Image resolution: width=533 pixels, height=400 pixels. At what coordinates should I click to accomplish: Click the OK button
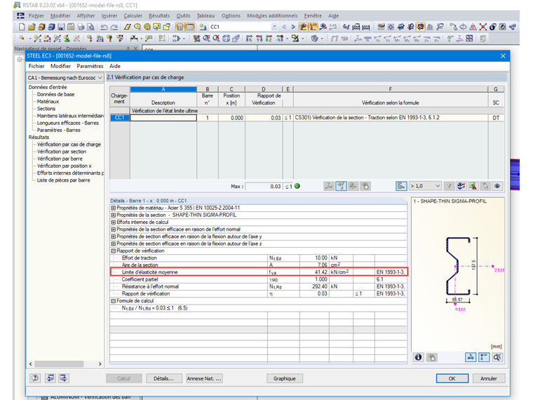pos(452,378)
